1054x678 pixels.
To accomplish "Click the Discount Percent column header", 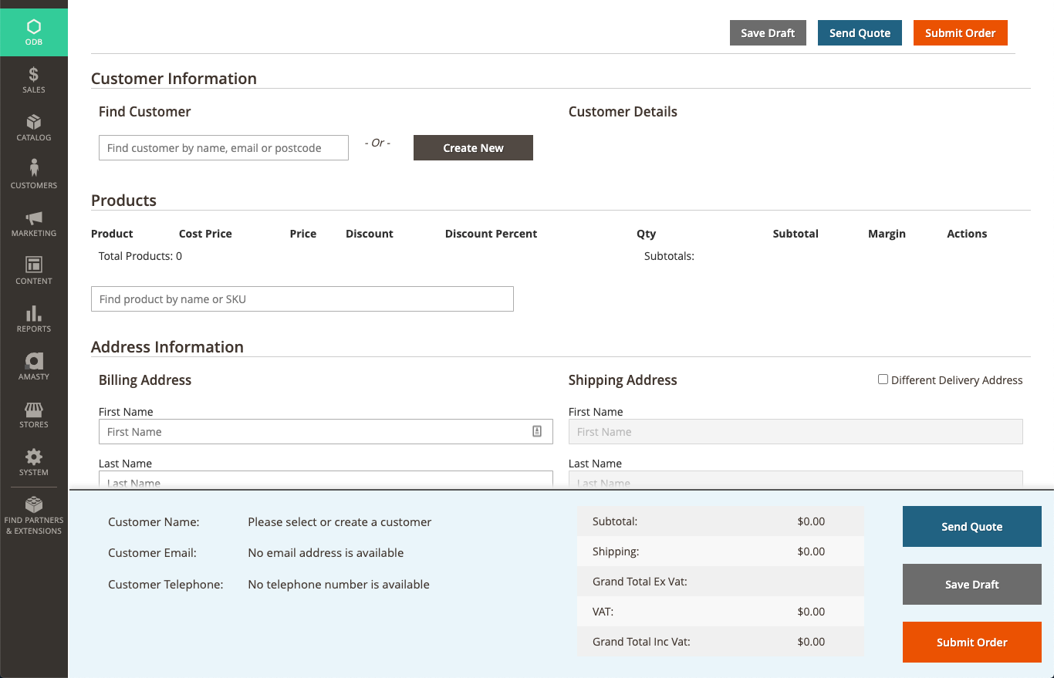I will [x=491, y=234].
